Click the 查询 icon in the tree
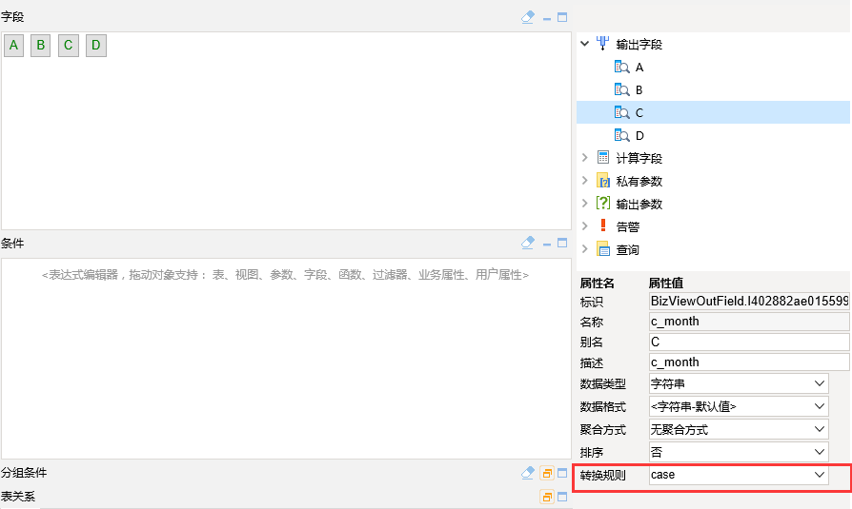 (x=603, y=249)
